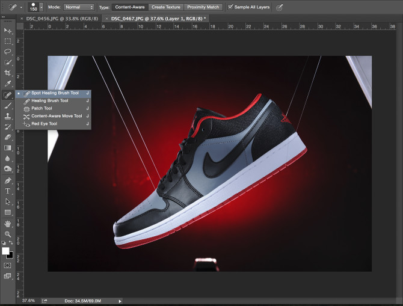Image resolution: width=403 pixels, height=306 pixels.
Task: Expand the status bar info arrow
Action: click(120, 301)
